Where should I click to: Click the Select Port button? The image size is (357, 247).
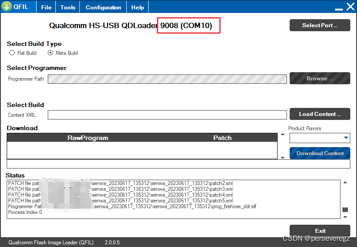320,25
